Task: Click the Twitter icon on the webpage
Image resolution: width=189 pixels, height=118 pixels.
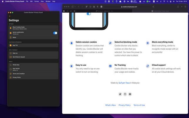Action: coord(120,94)
